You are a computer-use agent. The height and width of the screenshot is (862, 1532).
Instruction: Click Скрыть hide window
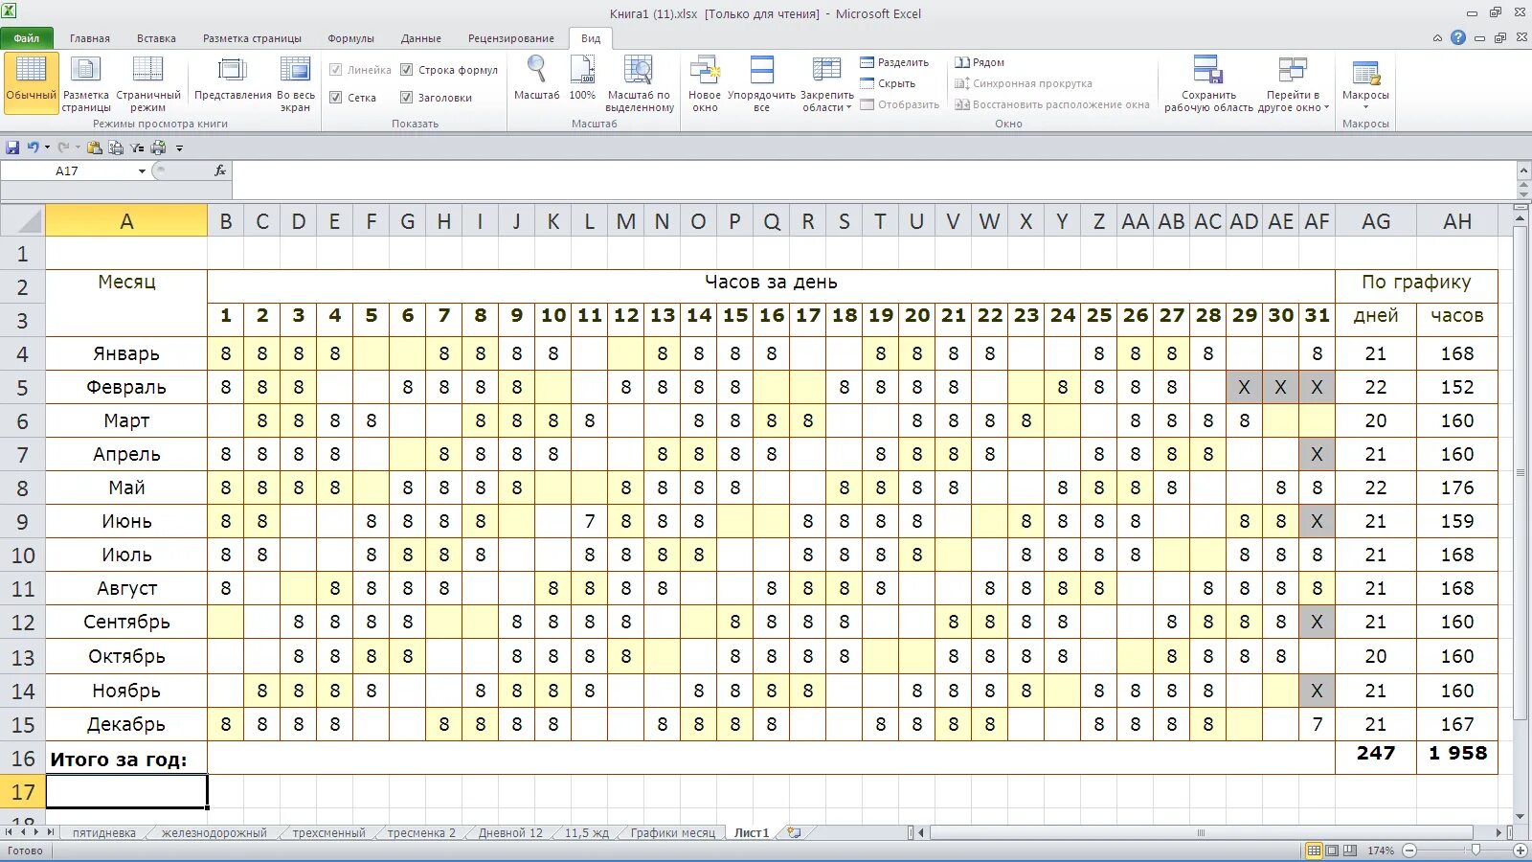(x=888, y=83)
